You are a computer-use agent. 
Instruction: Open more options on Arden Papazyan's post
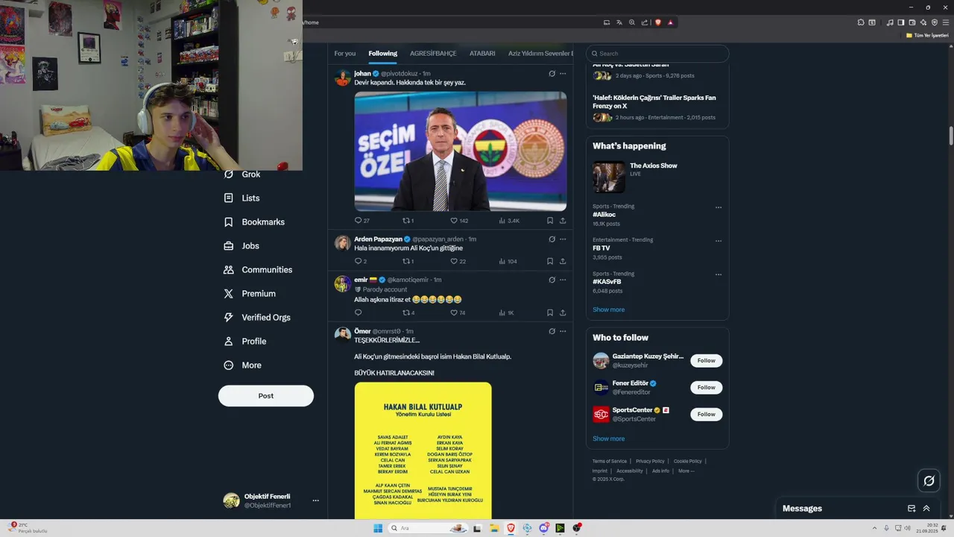(563, 239)
